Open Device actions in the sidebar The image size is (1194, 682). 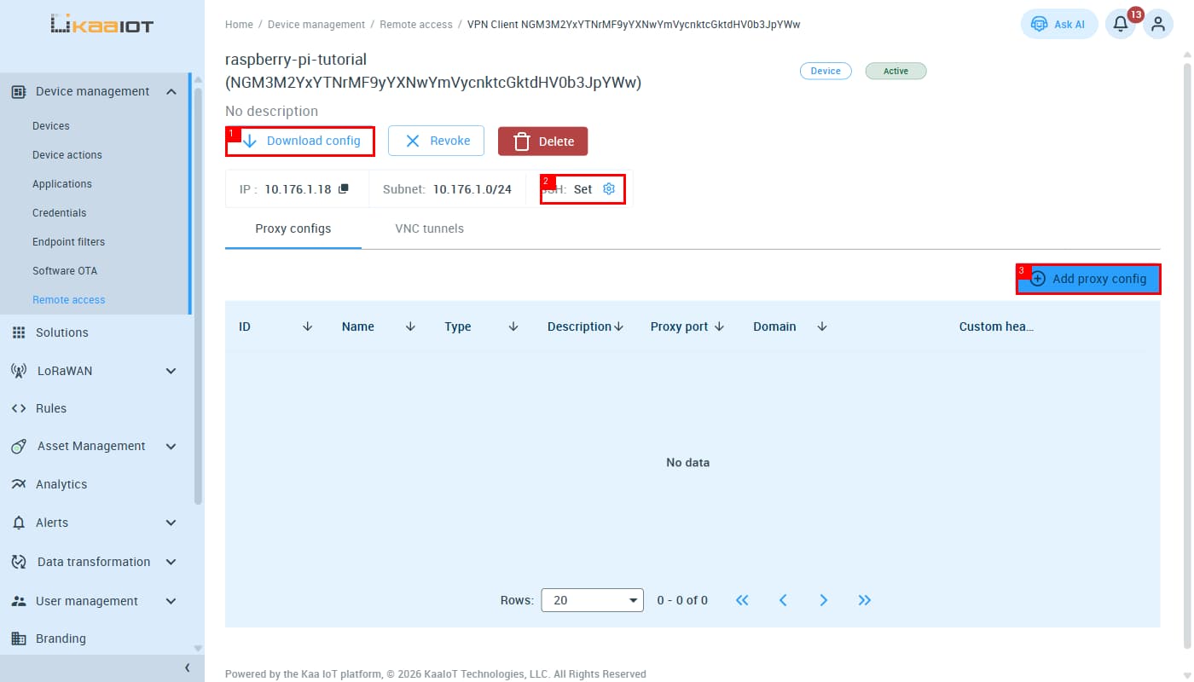click(67, 155)
